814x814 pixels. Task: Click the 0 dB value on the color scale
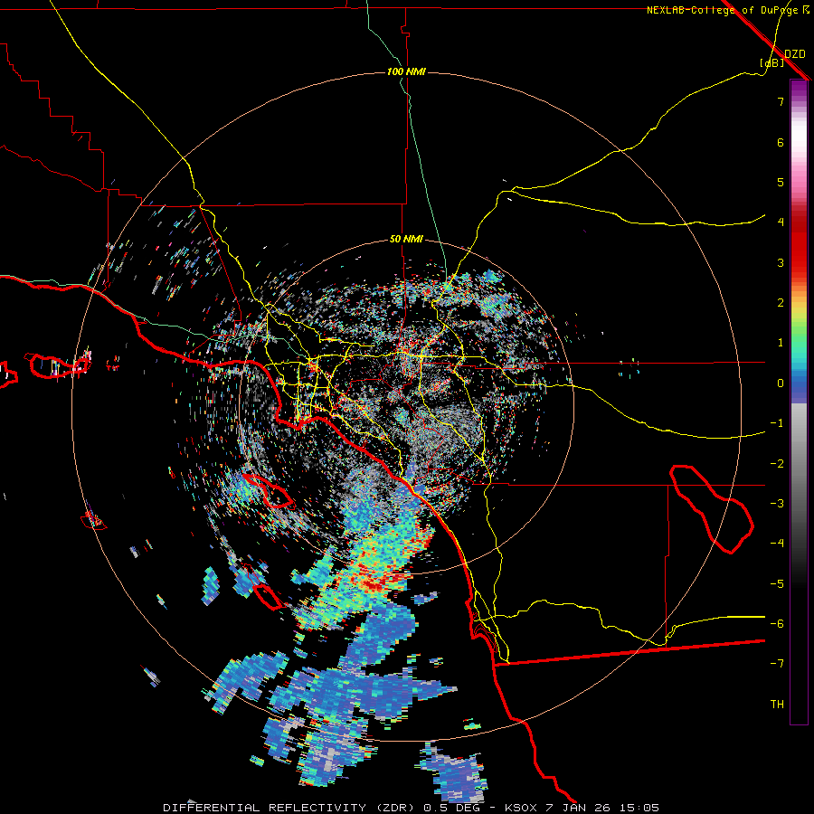pyautogui.click(x=781, y=383)
